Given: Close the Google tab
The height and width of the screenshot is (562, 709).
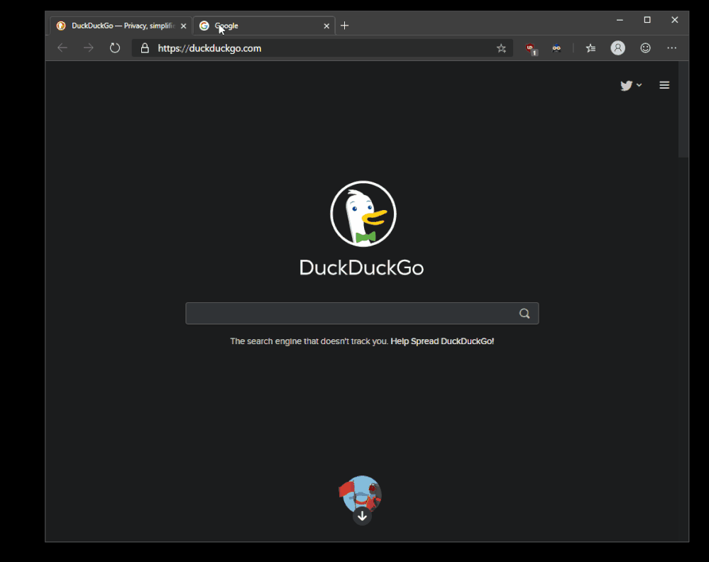Looking at the screenshot, I should click(x=326, y=26).
